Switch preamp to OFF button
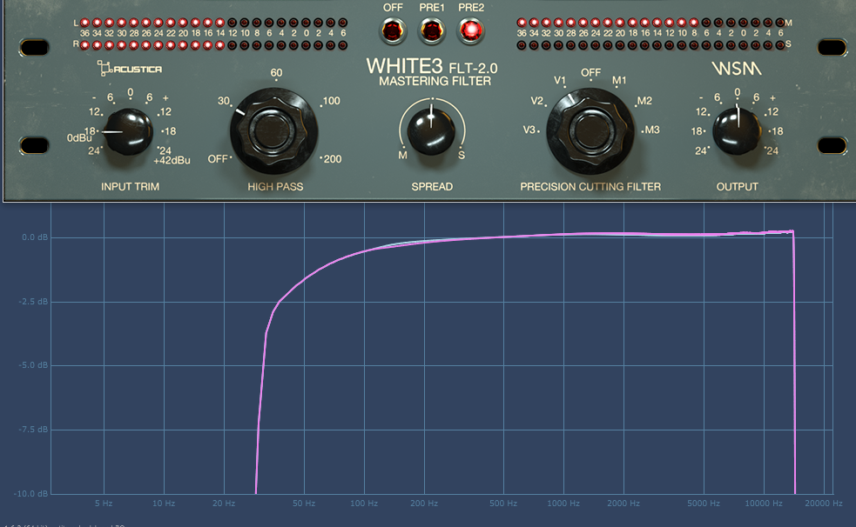 click(x=393, y=30)
